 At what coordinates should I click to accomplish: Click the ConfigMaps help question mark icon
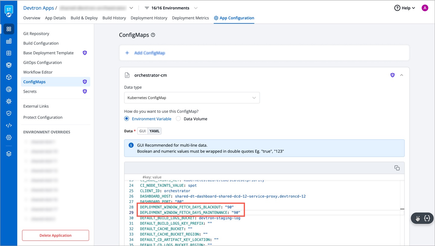click(153, 35)
